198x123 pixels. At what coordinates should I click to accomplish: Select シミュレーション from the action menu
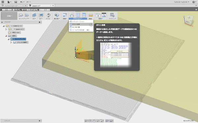click(x=81, y=21)
